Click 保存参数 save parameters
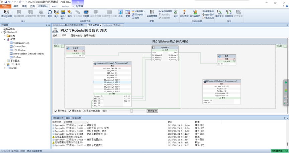Viewport: 289px width, 153px height. (x=138, y=15)
